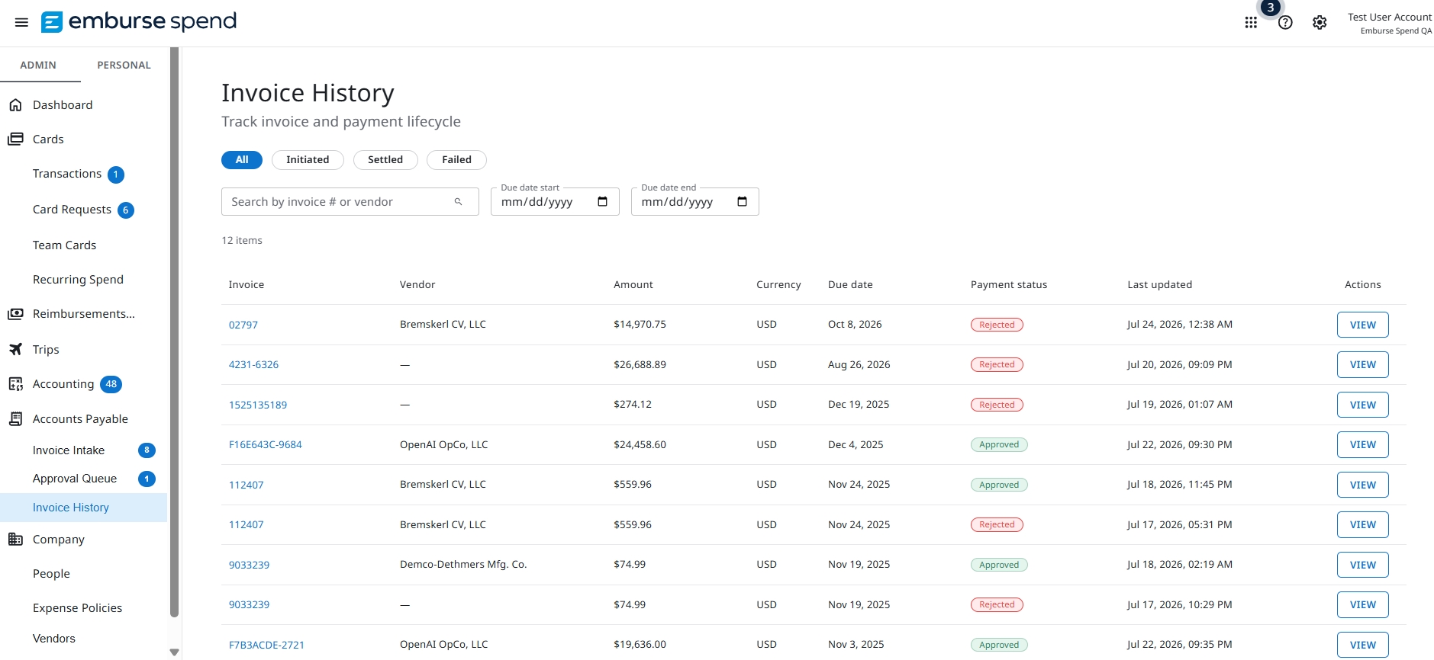Click the Accounts Payable receipt icon

point(15,418)
